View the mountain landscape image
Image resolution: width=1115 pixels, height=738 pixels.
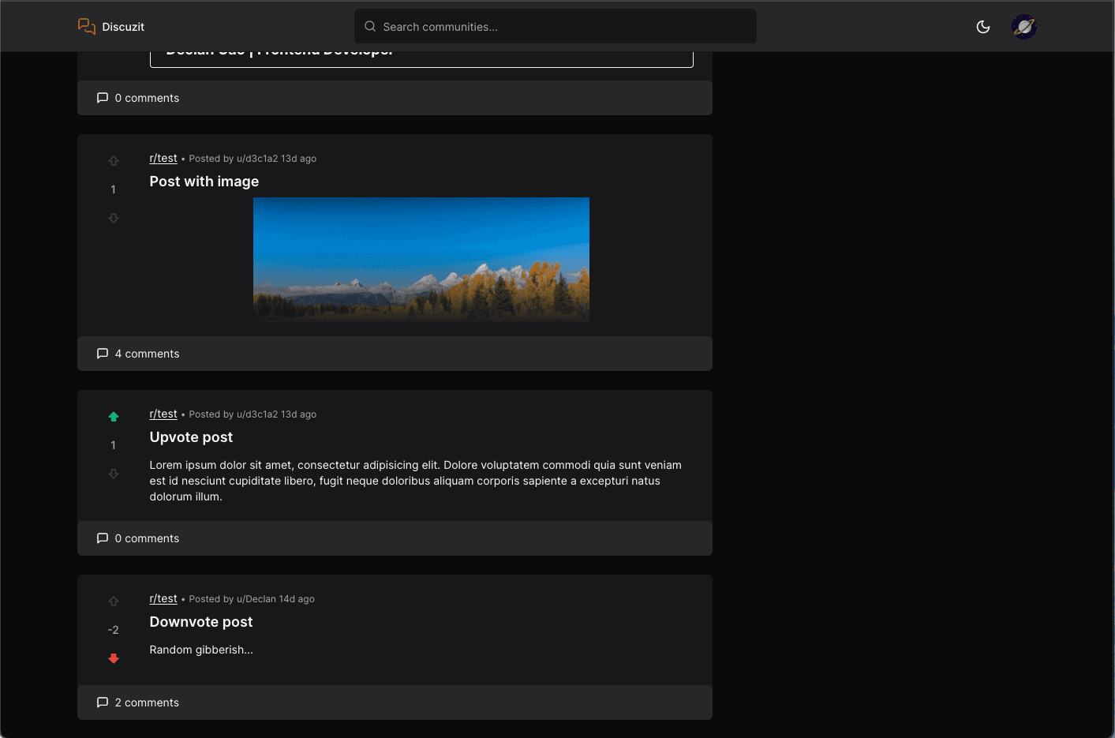pos(421,259)
